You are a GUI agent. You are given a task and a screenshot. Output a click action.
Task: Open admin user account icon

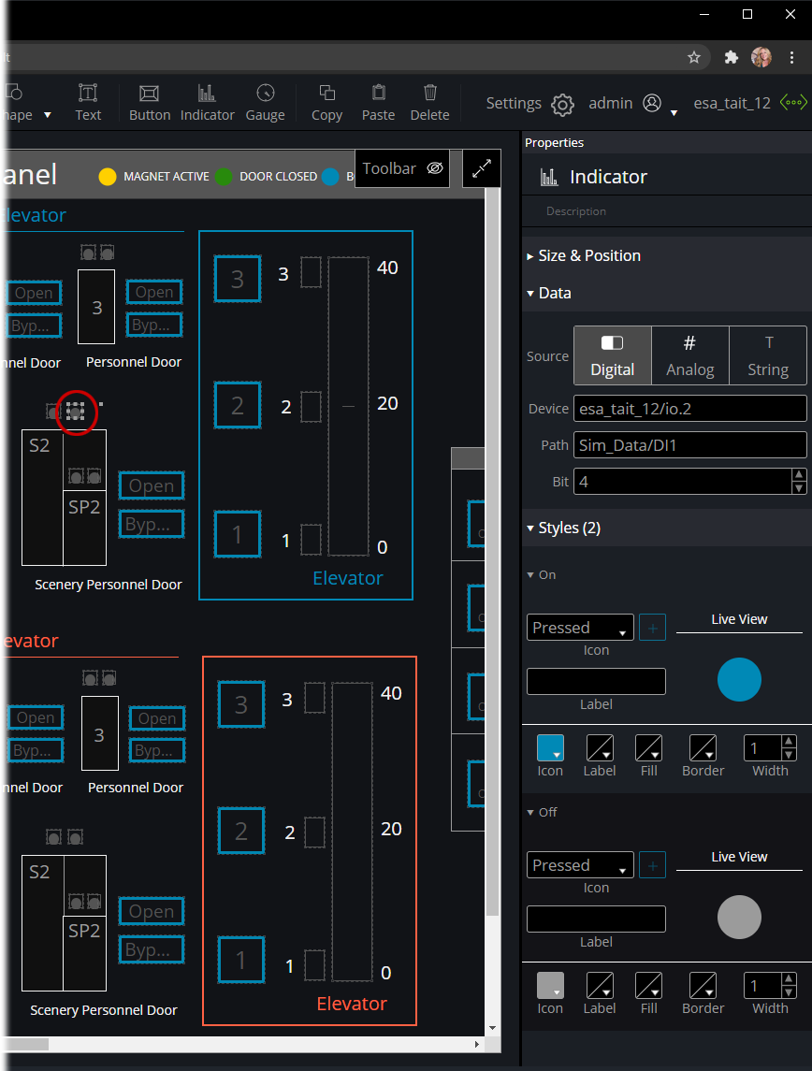click(x=652, y=103)
